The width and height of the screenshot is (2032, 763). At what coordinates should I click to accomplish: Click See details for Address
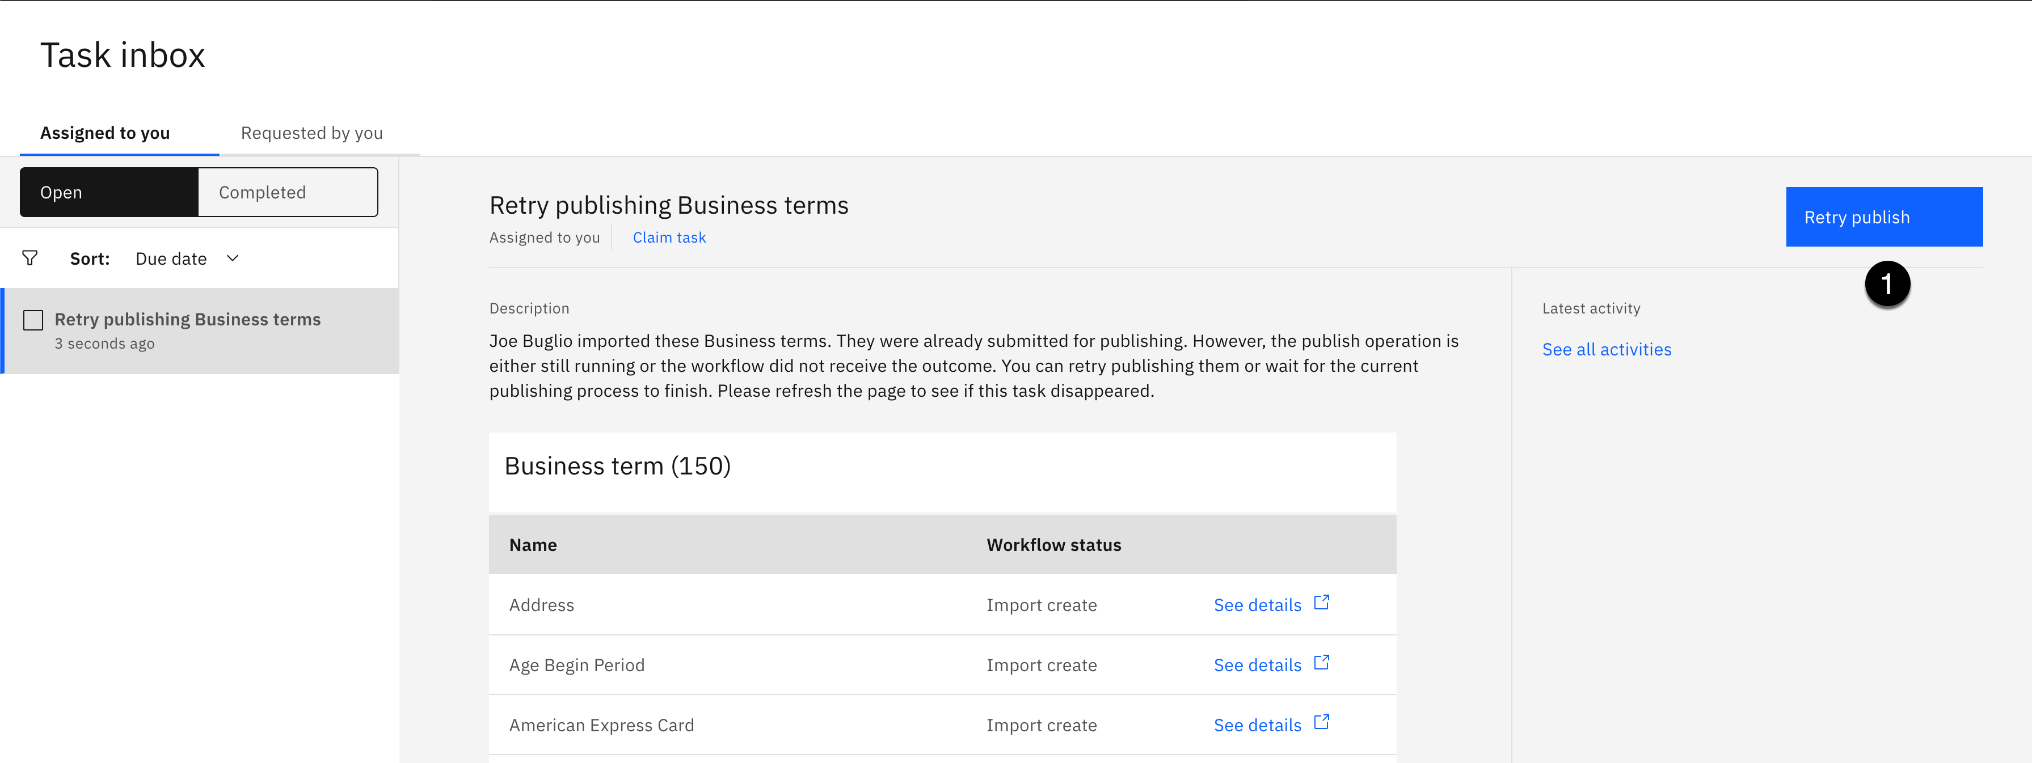(1257, 605)
